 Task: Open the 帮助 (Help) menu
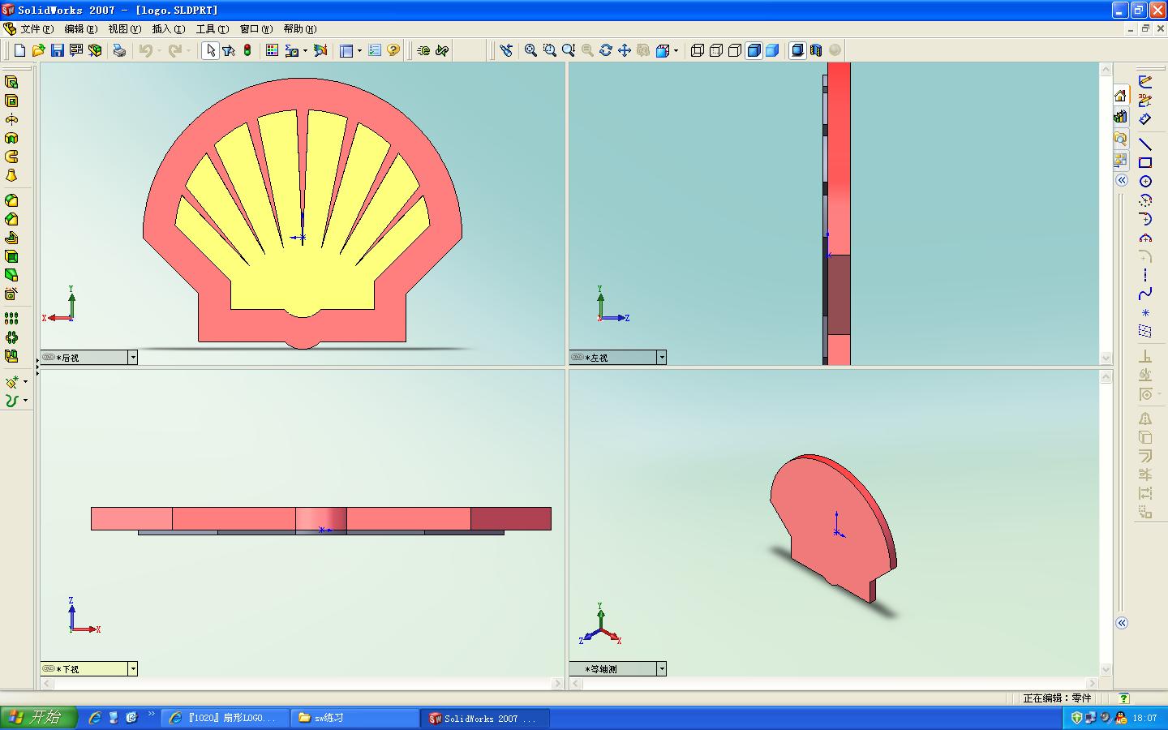299,29
